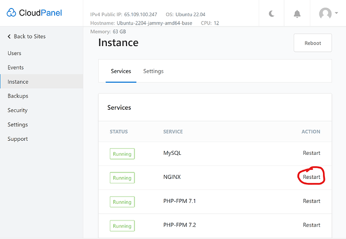
Task: Switch to the Settings tab
Action: (x=153, y=71)
